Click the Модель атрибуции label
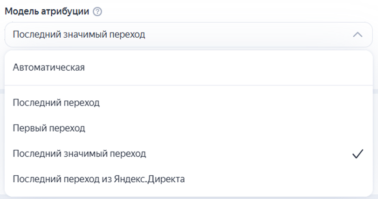This screenshot has height=199, width=378. coord(47,12)
